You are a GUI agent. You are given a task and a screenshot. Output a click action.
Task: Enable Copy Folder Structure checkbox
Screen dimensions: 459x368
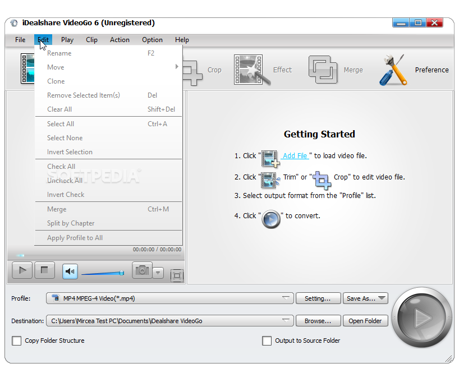[16, 341]
